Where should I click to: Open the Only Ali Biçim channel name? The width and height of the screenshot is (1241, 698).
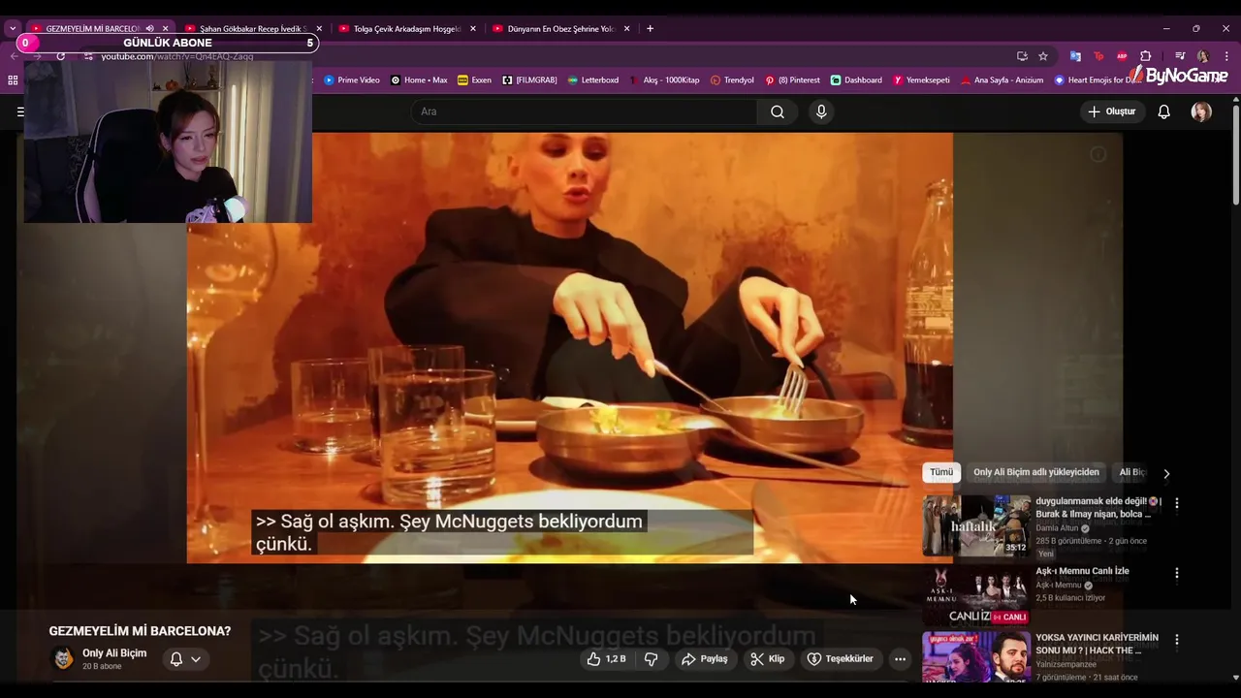click(114, 653)
